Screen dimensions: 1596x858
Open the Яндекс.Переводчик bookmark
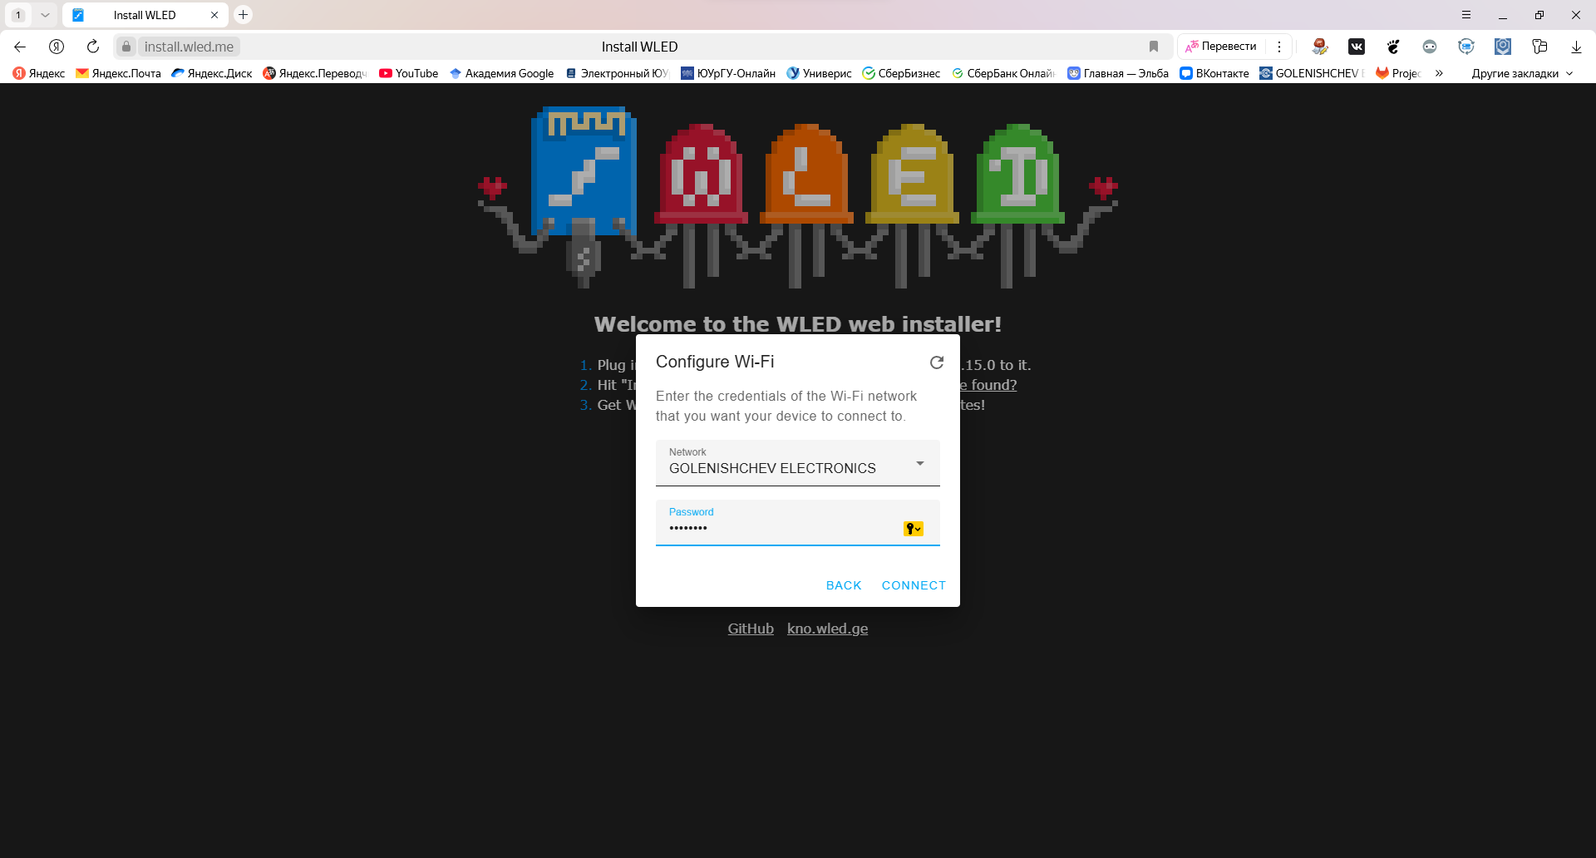(315, 73)
